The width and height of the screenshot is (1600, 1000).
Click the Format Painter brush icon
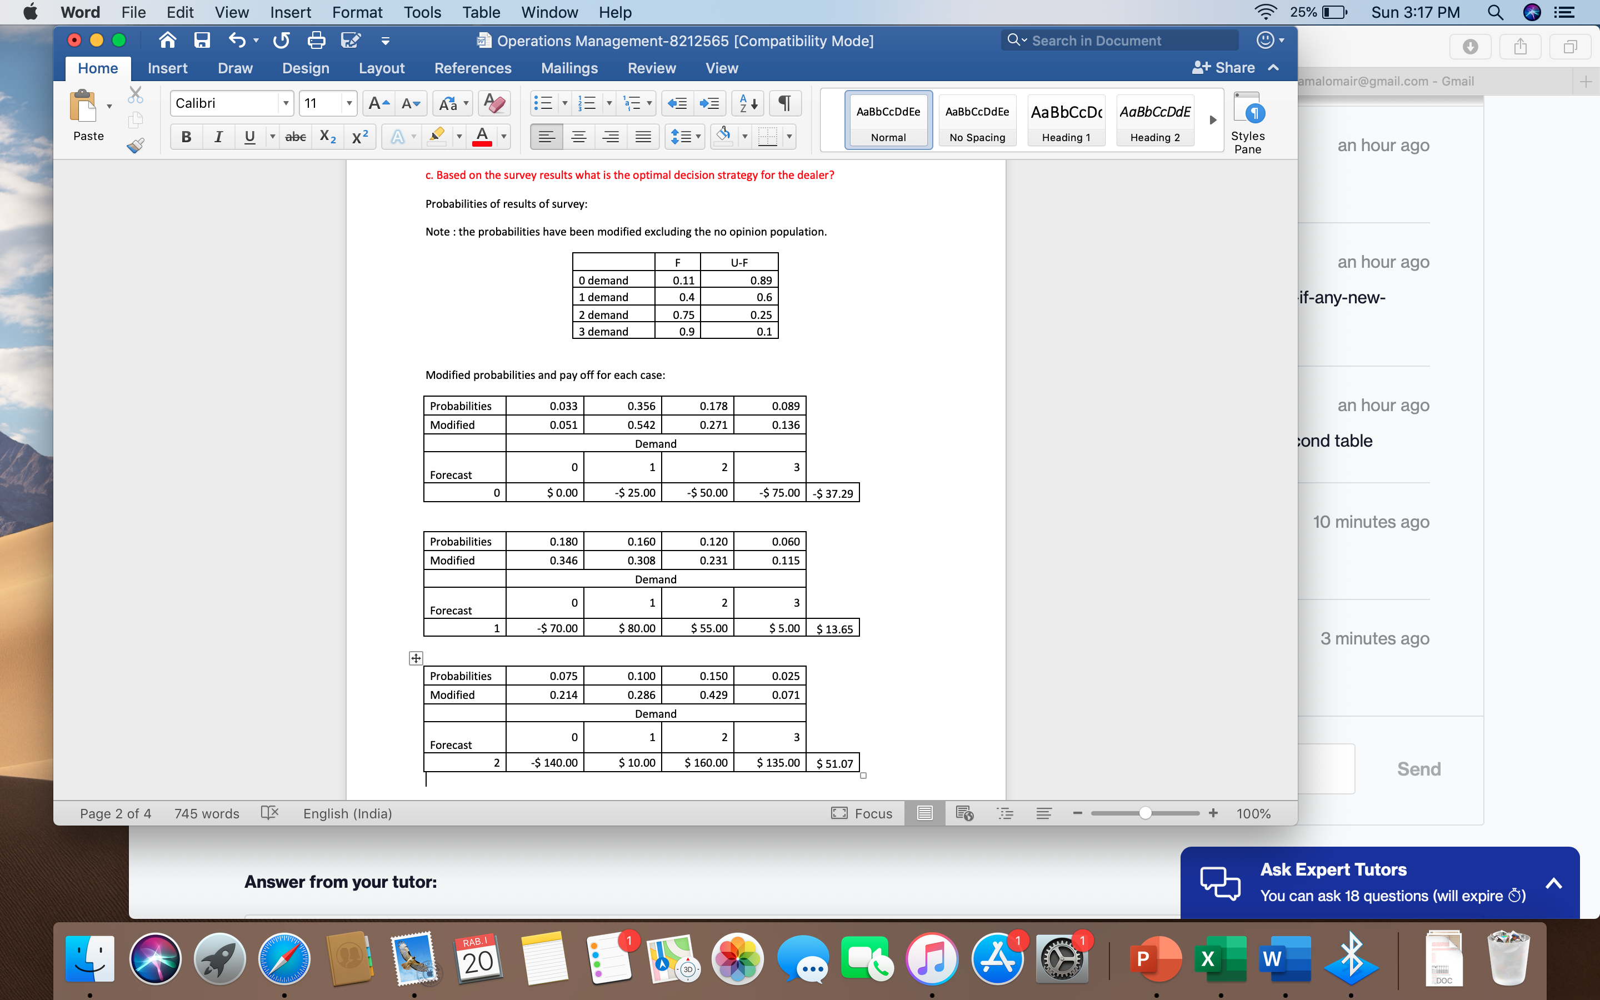(x=136, y=146)
